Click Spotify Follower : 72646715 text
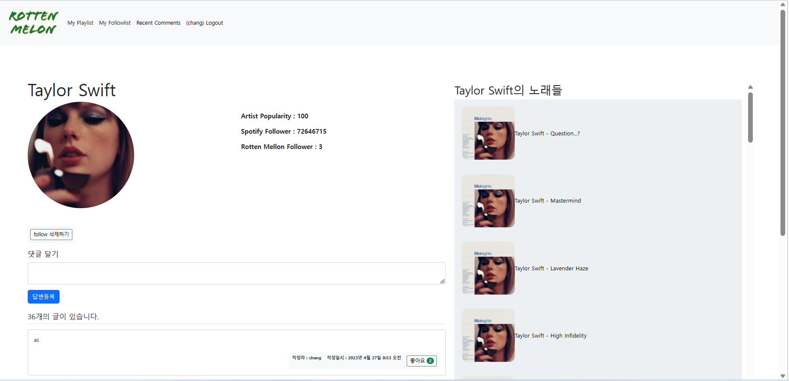 284,132
